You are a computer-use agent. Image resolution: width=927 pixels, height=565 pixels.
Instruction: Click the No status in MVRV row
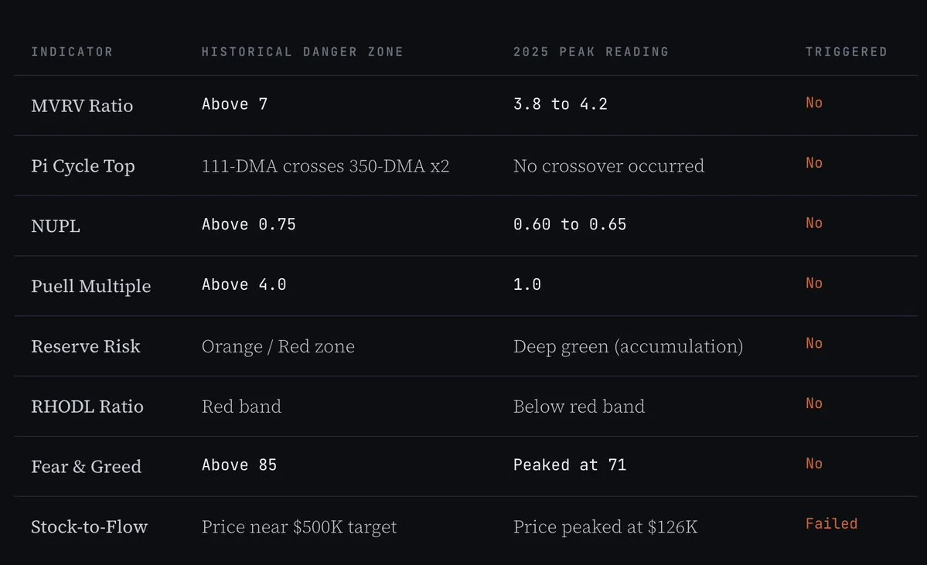(x=814, y=103)
